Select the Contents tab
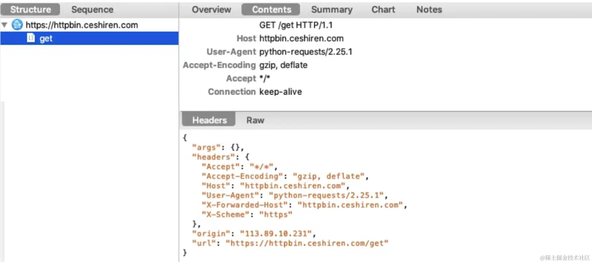Image resolution: width=592 pixels, height=263 pixels. click(x=271, y=10)
